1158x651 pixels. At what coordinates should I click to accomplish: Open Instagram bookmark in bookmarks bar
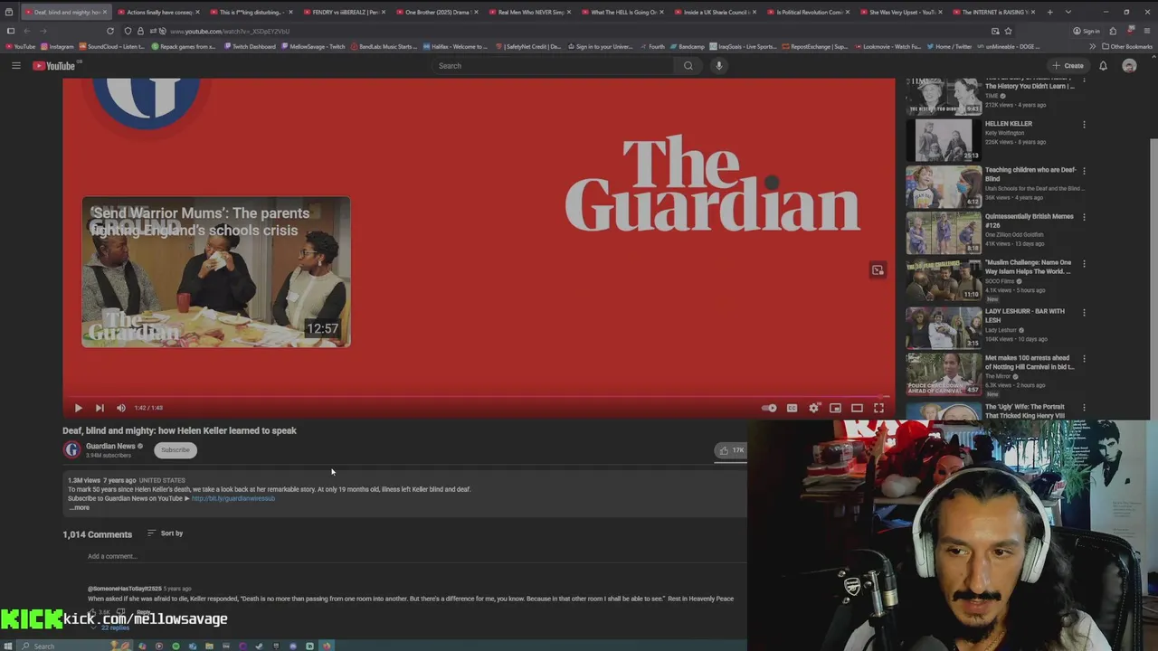[57, 46]
